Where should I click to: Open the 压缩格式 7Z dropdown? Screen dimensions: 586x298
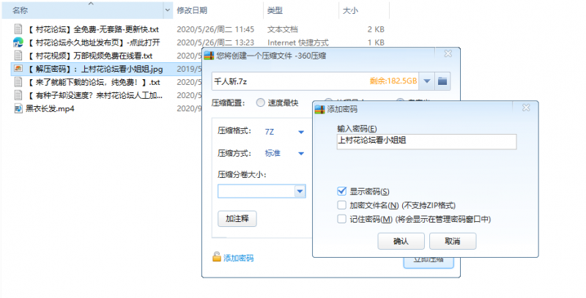click(x=300, y=132)
